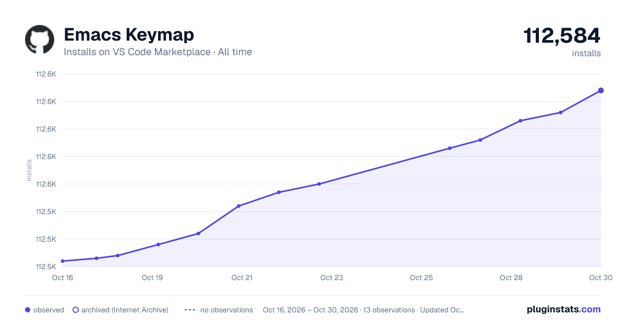626x328 pixels.
Task: Click the large final data point on Oct 30
Action: (x=601, y=91)
